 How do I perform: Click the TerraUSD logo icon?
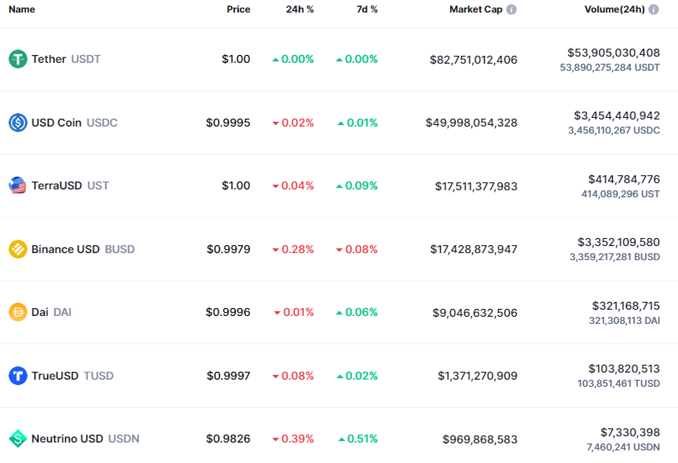coord(17,186)
